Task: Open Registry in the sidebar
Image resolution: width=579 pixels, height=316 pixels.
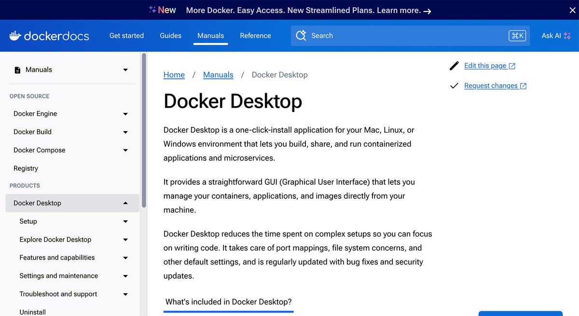Action: pyautogui.click(x=26, y=168)
